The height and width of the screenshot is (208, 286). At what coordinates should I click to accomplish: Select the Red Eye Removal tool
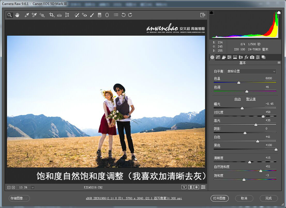point(84,15)
